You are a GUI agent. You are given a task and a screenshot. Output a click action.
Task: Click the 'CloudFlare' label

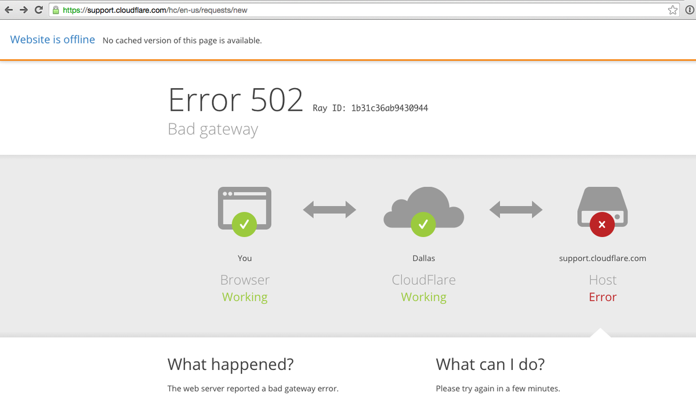(424, 280)
